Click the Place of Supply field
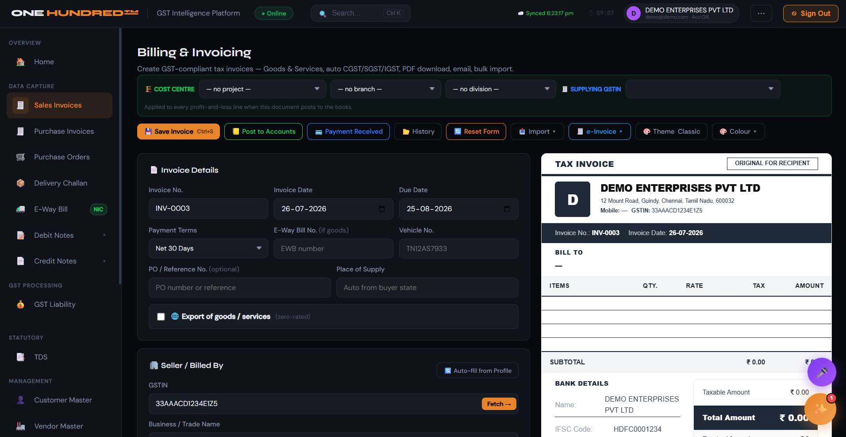This screenshot has height=437, width=846. tap(427, 288)
